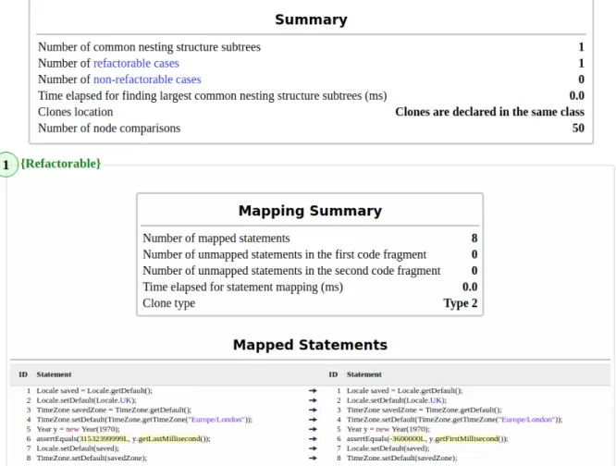The image size is (616, 466).
Task: Click the mapping arrow for statement 5
Action: click(x=313, y=429)
